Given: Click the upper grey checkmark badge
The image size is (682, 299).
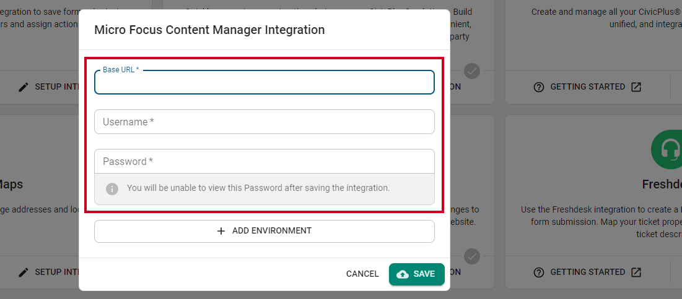Looking at the screenshot, I should (472, 71).
